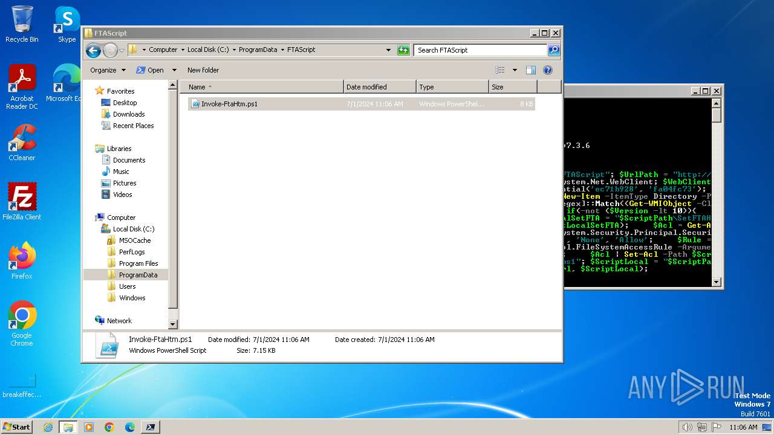Click the Search FTAScript input field
774x435 pixels.
pyautogui.click(x=481, y=50)
